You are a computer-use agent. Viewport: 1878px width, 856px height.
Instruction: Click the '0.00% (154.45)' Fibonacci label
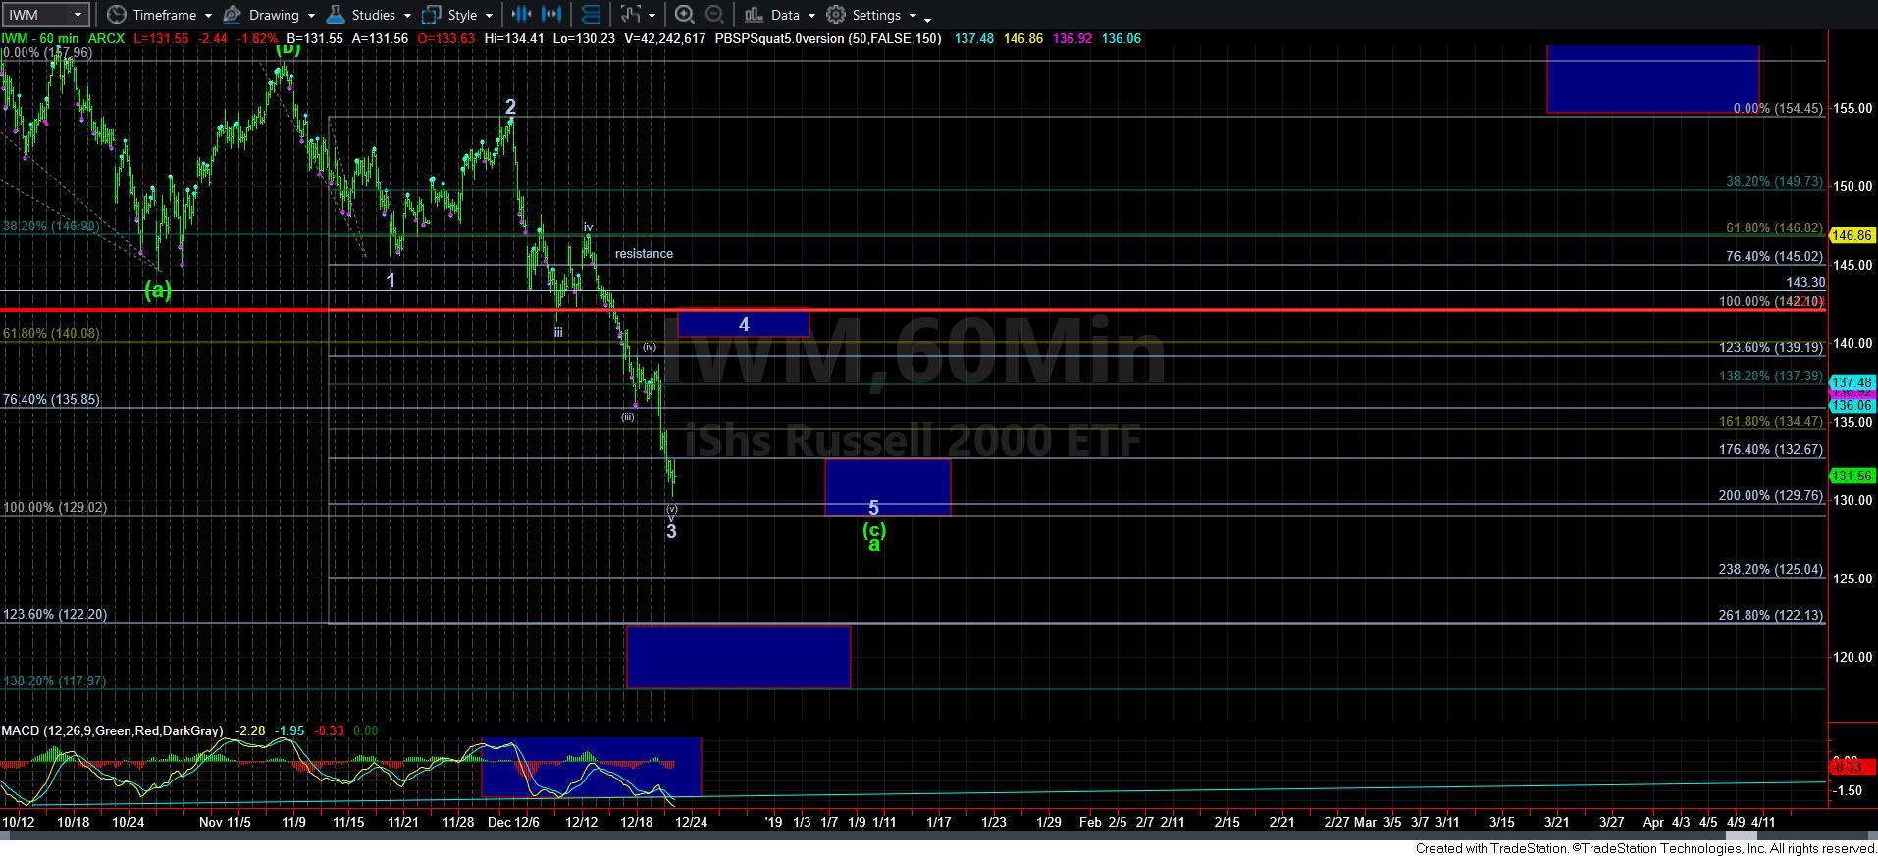click(x=1778, y=108)
